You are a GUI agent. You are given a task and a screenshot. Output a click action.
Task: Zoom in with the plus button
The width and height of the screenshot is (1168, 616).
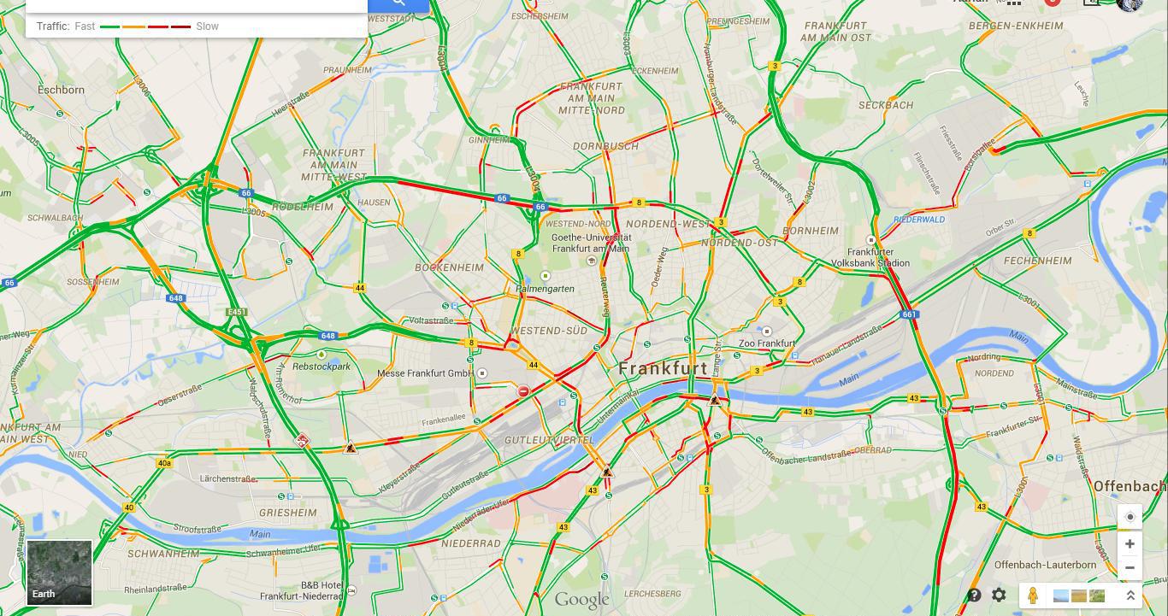click(1130, 543)
